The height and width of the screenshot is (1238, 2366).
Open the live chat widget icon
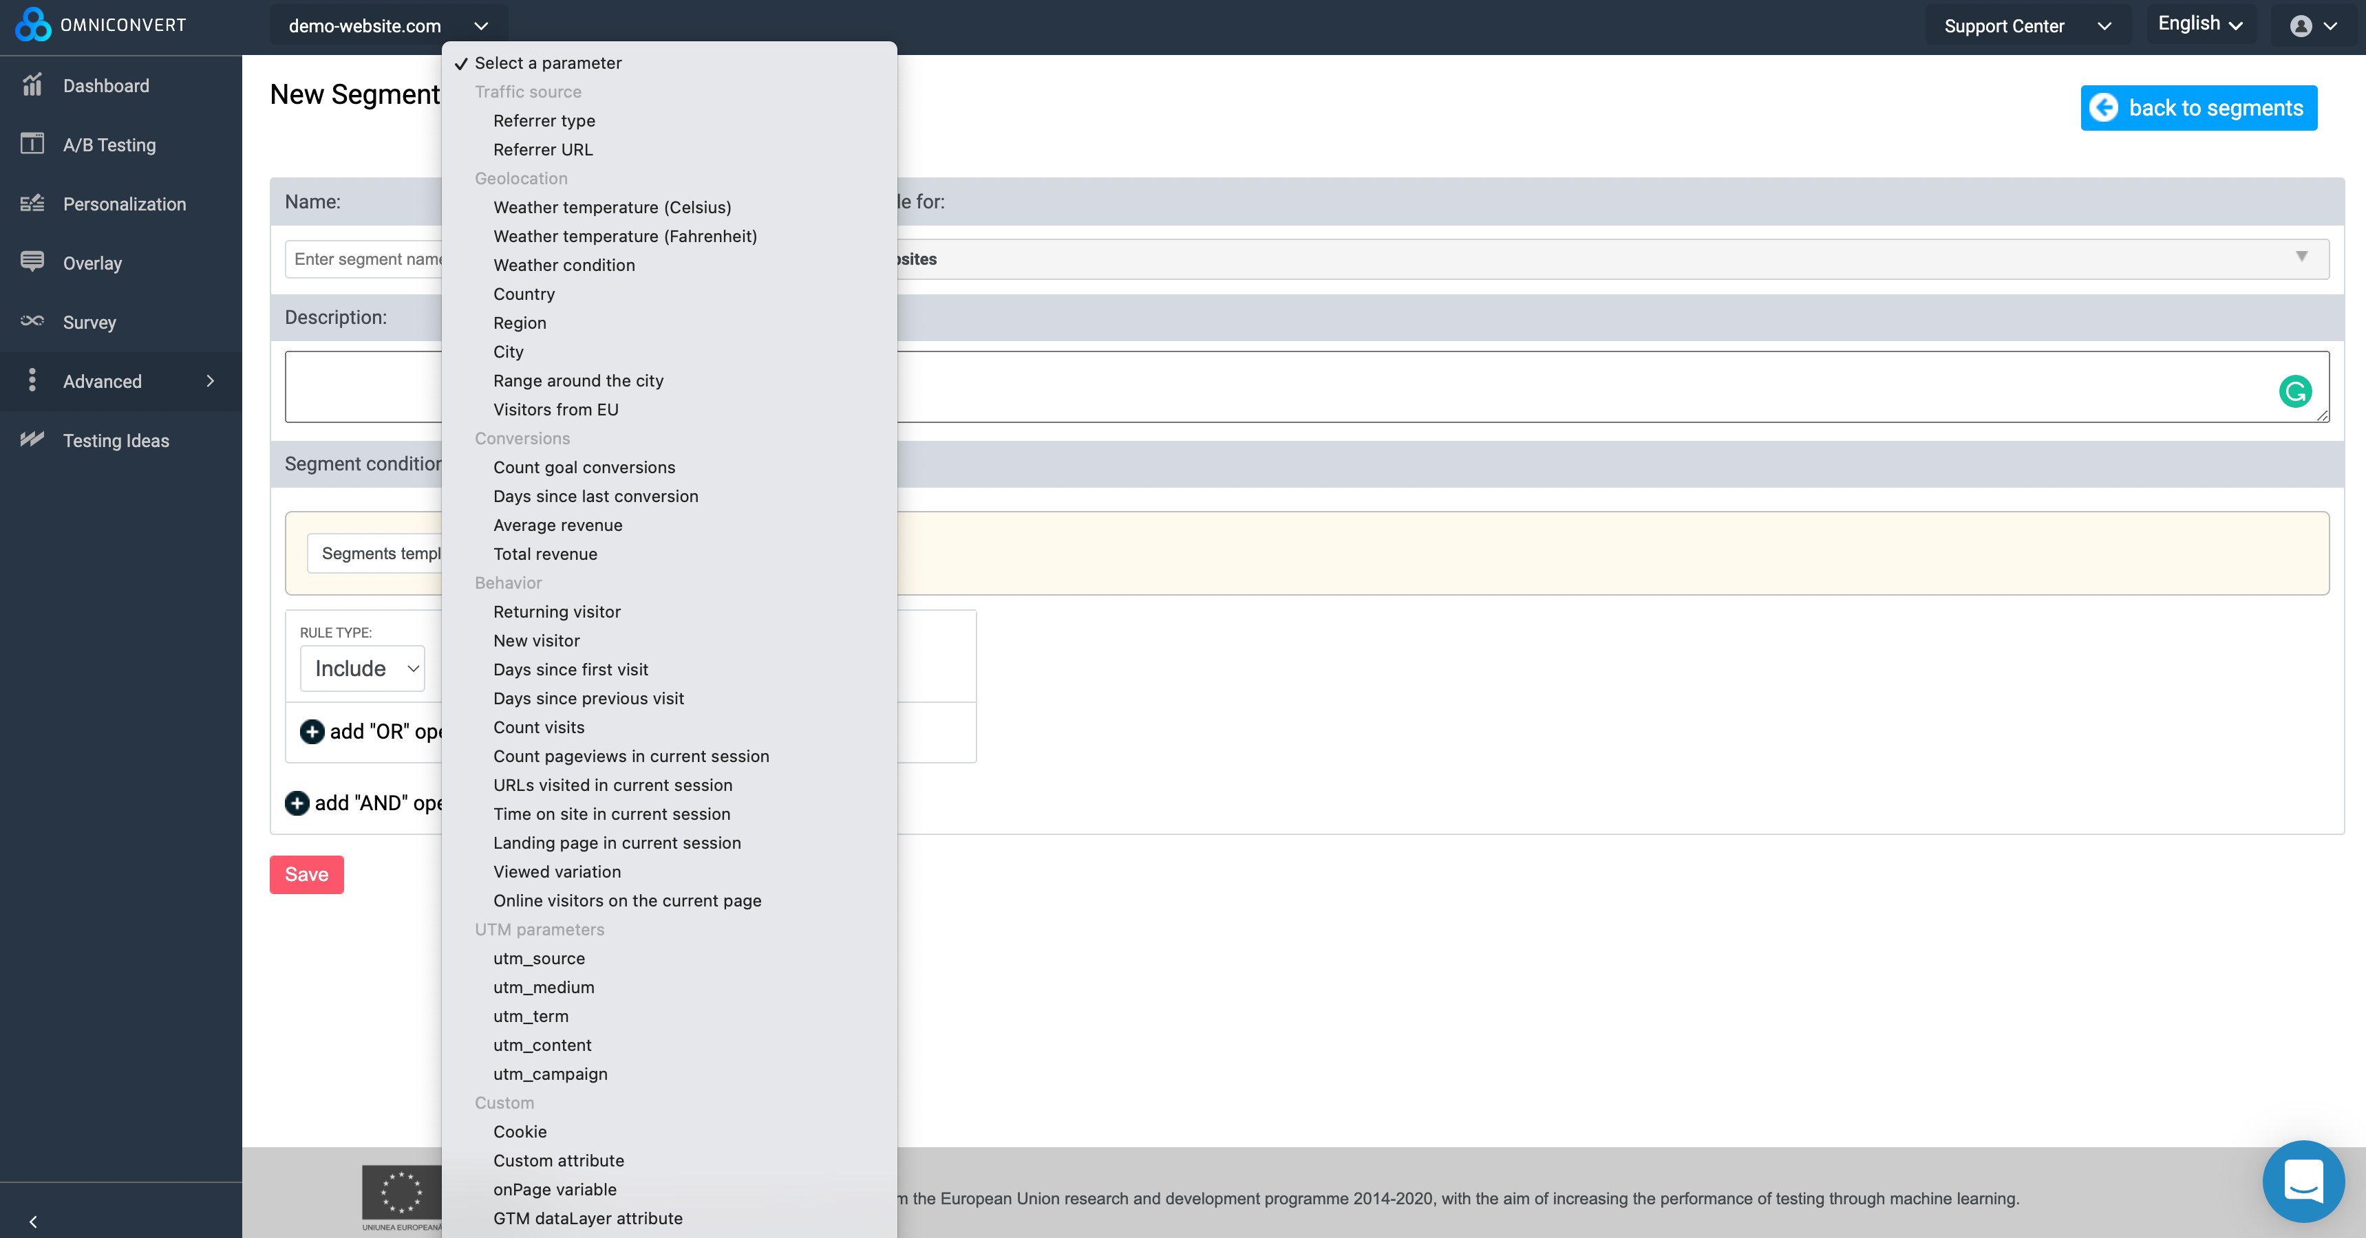click(x=2303, y=1181)
